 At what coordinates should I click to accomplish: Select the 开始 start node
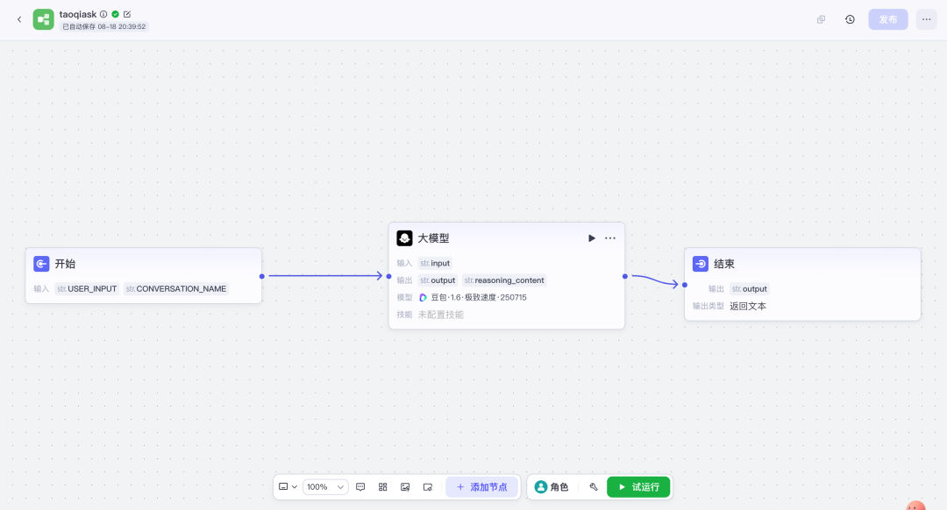click(143, 264)
